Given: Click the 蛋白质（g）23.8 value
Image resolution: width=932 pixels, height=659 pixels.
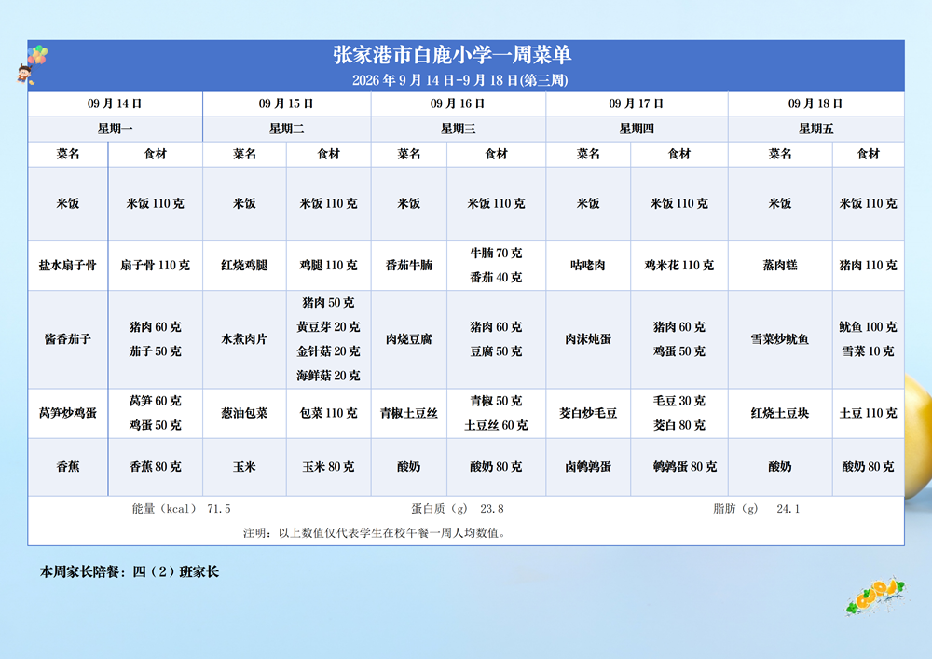Looking at the screenshot, I should click(458, 509).
